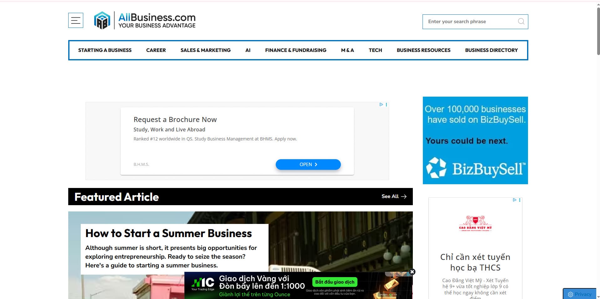Image resolution: width=600 pixels, height=299 pixels.
Task: Click the Privacy button label
Action: coord(583,294)
